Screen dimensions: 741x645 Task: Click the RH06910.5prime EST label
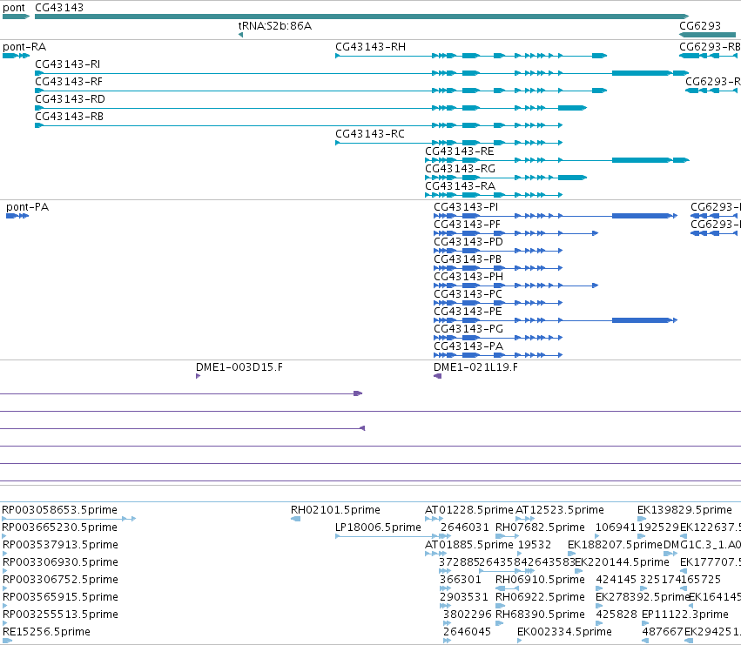click(540, 580)
